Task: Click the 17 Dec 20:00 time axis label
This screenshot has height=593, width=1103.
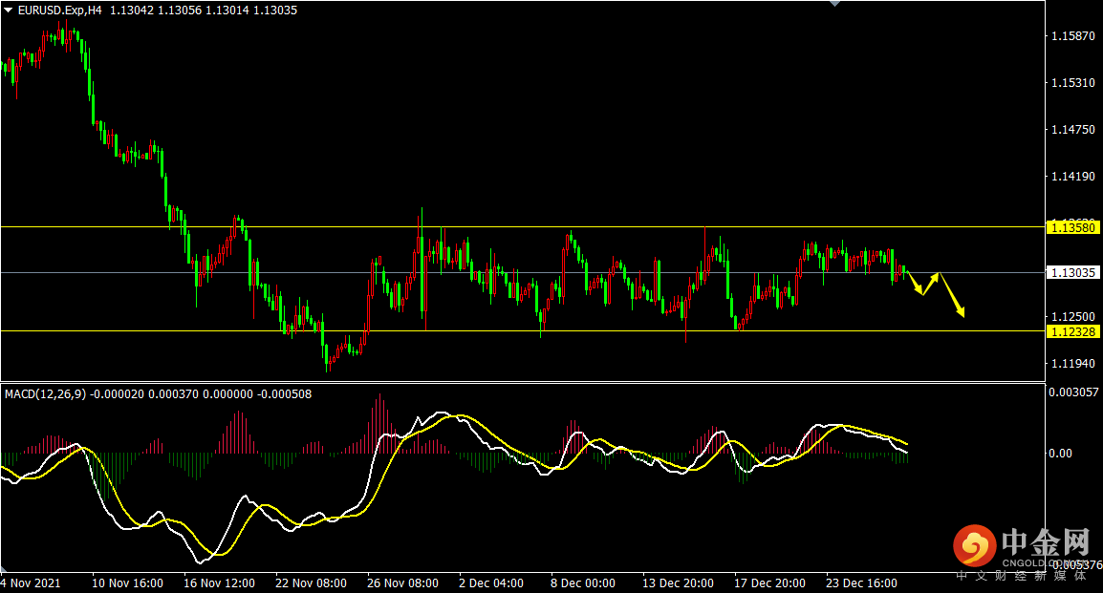Action: pos(769,583)
